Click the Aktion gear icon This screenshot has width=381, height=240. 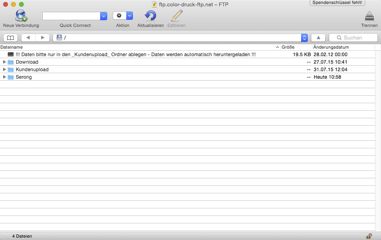click(x=119, y=16)
